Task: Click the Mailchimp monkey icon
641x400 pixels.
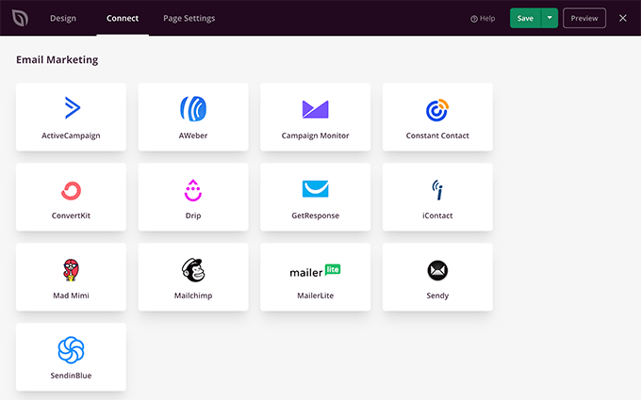Action: click(193, 270)
